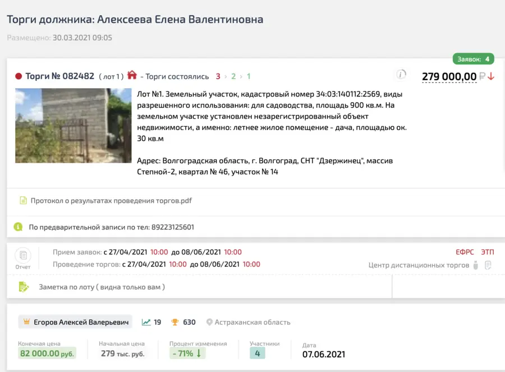Click the Торги № 082482 title
Viewport: 505px width, 372px height.
tap(60, 76)
